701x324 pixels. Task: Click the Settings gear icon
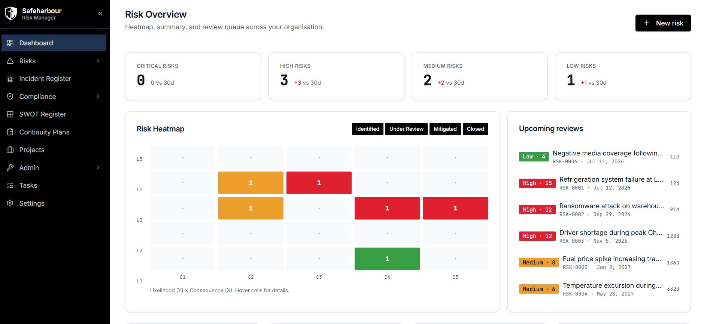pyautogui.click(x=10, y=203)
